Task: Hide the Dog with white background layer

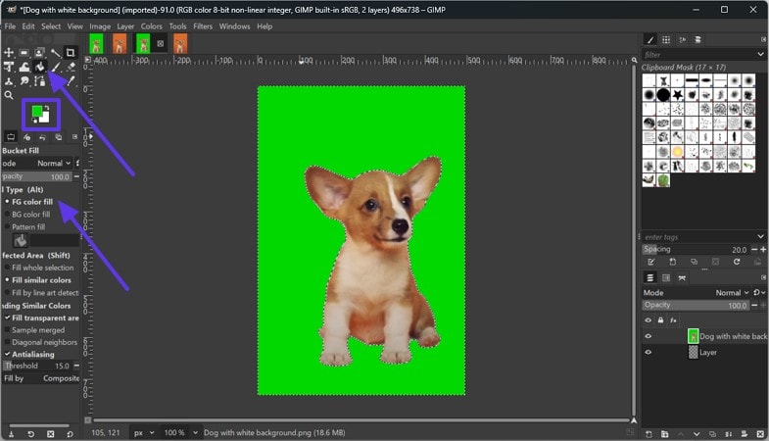Action: 649,336
